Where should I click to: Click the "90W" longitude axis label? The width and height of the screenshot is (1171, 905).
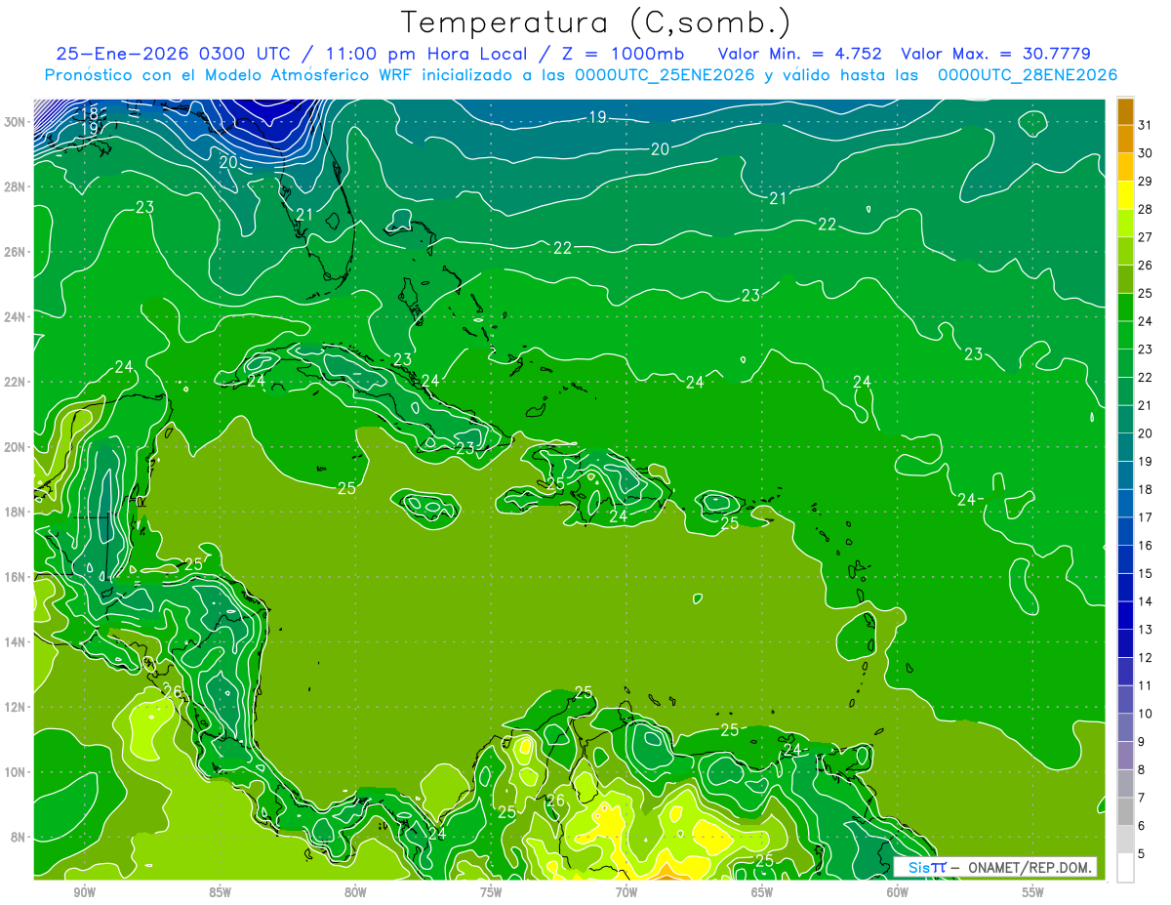pos(85,892)
